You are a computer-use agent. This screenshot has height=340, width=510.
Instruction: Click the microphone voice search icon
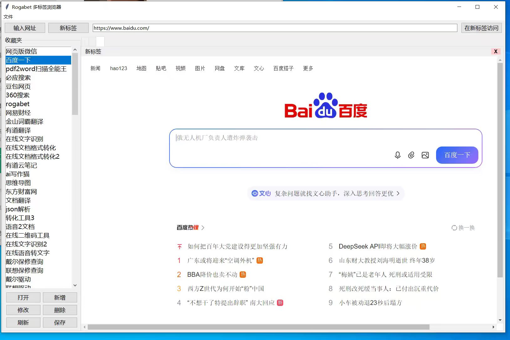point(398,155)
